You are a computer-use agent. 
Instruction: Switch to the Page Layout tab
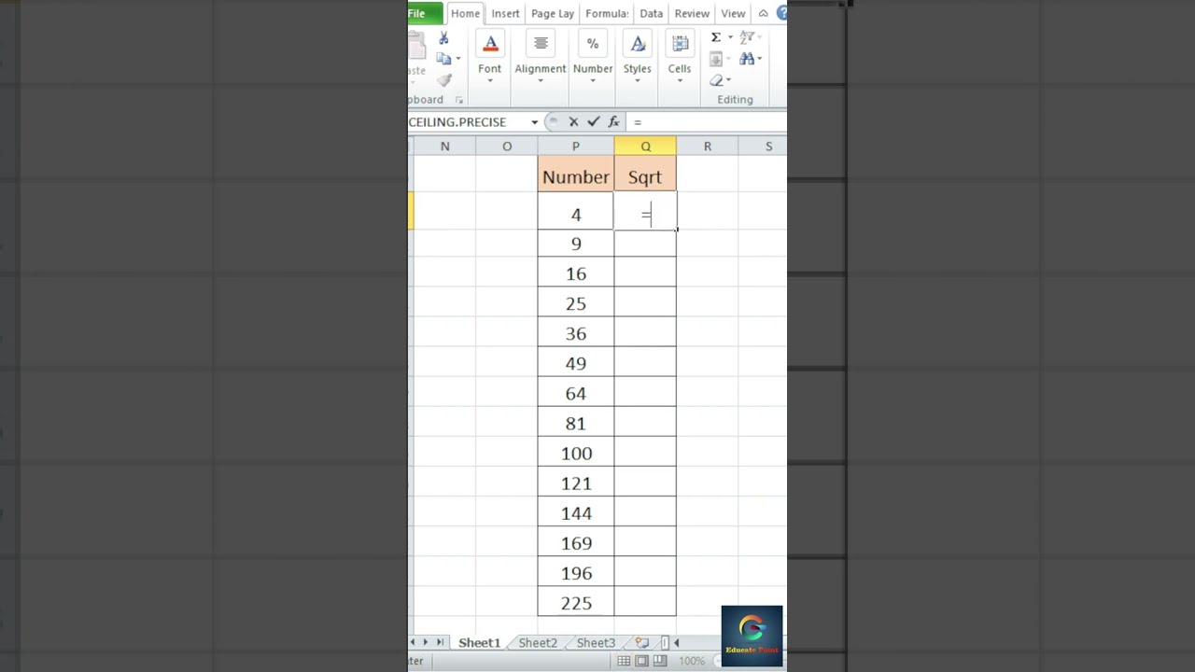[x=553, y=13]
